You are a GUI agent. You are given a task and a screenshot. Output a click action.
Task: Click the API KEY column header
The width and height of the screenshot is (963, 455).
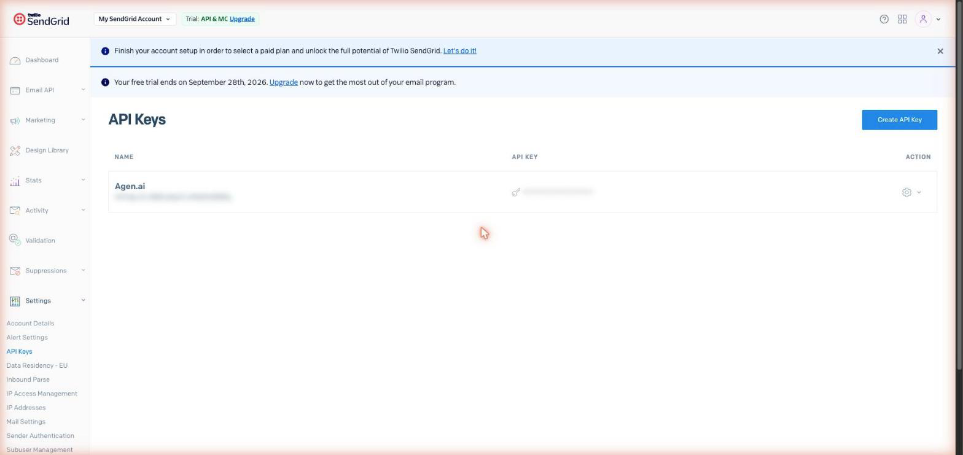(x=524, y=157)
